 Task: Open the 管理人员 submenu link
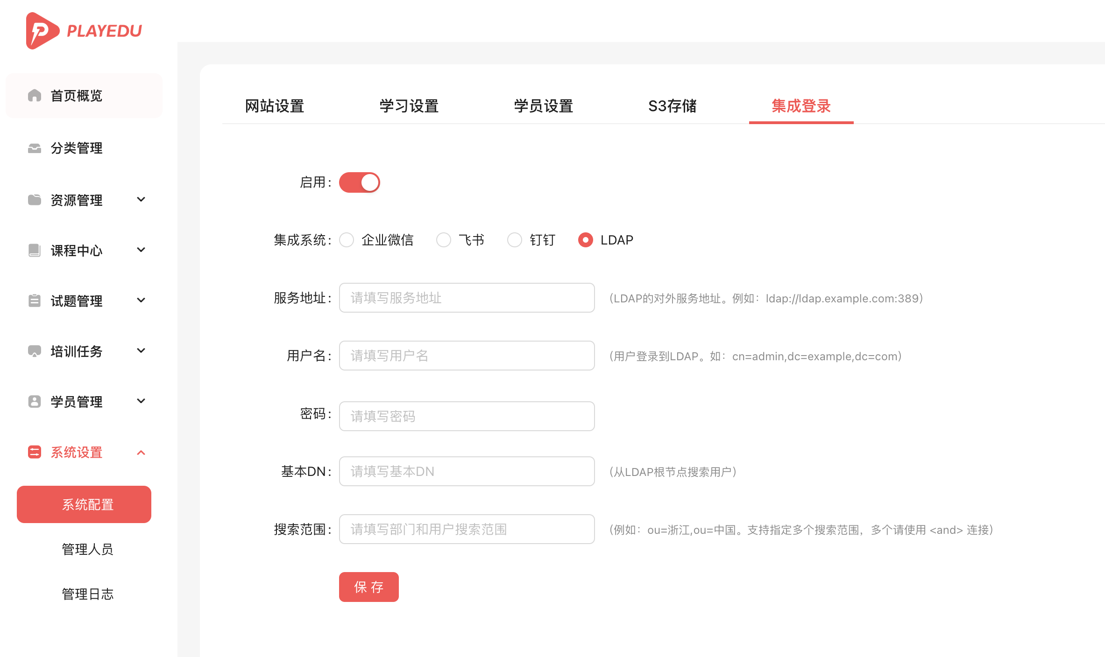click(88, 549)
